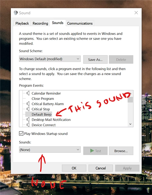Click the Browse... button
152x195 pixels.
point(121,151)
